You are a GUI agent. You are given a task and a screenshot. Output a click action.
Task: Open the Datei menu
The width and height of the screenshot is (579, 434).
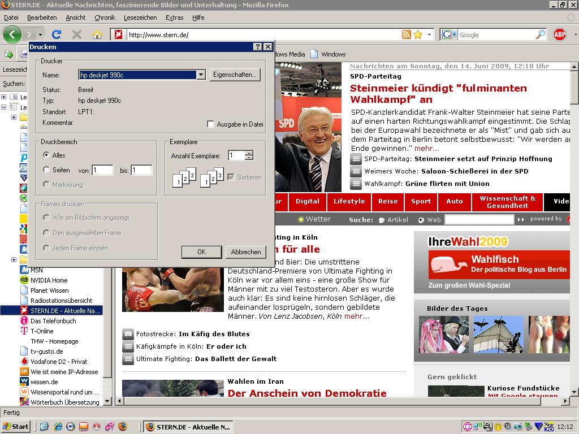coord(11,18)
